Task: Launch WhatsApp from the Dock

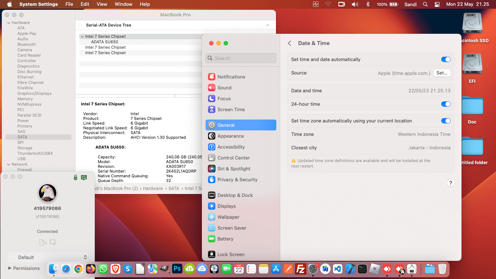Action: [103, 269]
